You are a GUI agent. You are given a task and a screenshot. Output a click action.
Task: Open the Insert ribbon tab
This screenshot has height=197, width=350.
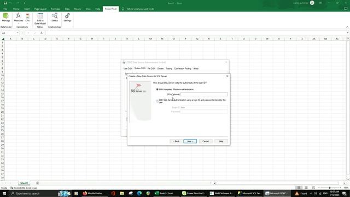pyautogui.click(x=27, y=9)
